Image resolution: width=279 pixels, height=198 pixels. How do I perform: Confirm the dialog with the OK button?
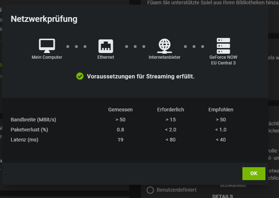pyautogui.click(x=254, y=174)
